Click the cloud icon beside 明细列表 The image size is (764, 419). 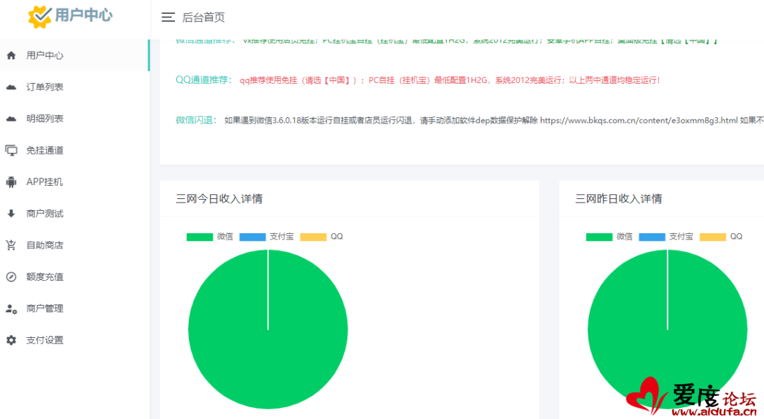tap(11, 119)
